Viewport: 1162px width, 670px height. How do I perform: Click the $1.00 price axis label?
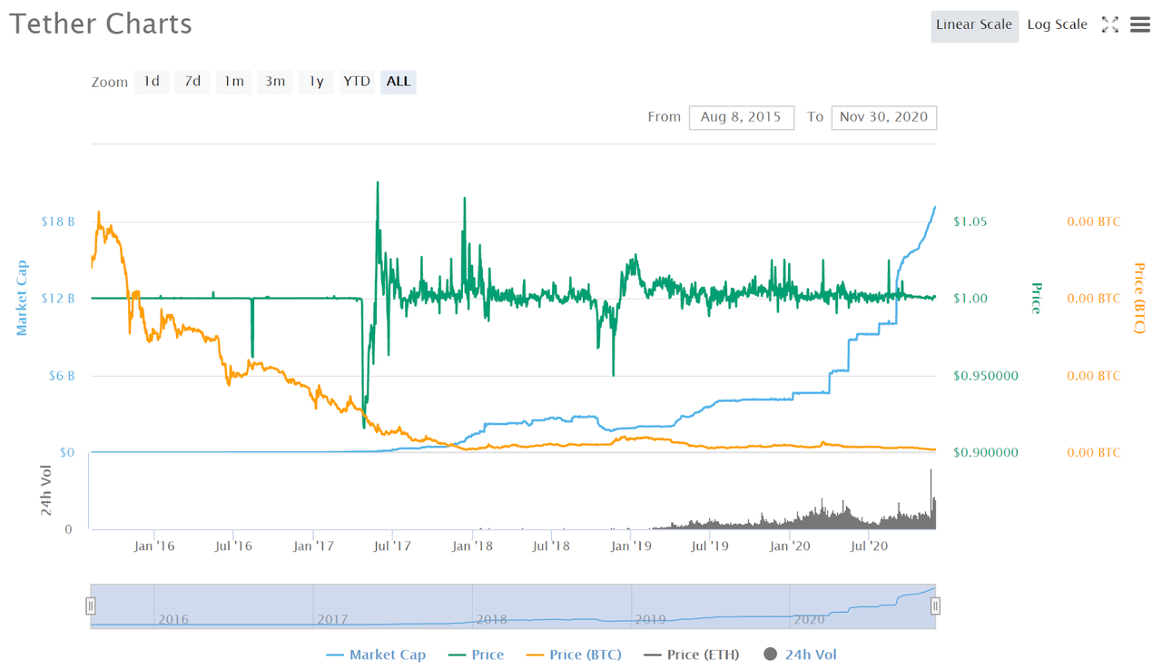tap(970, 299)
